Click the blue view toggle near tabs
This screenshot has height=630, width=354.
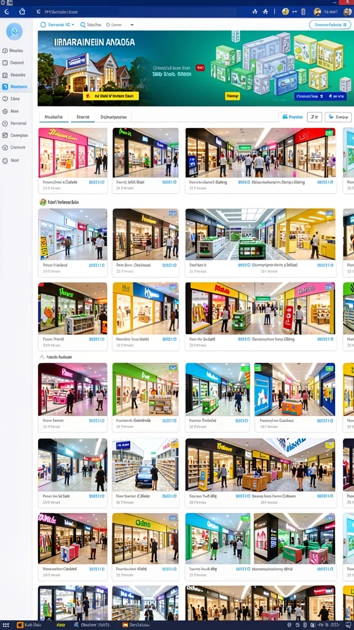click(292, 117)
